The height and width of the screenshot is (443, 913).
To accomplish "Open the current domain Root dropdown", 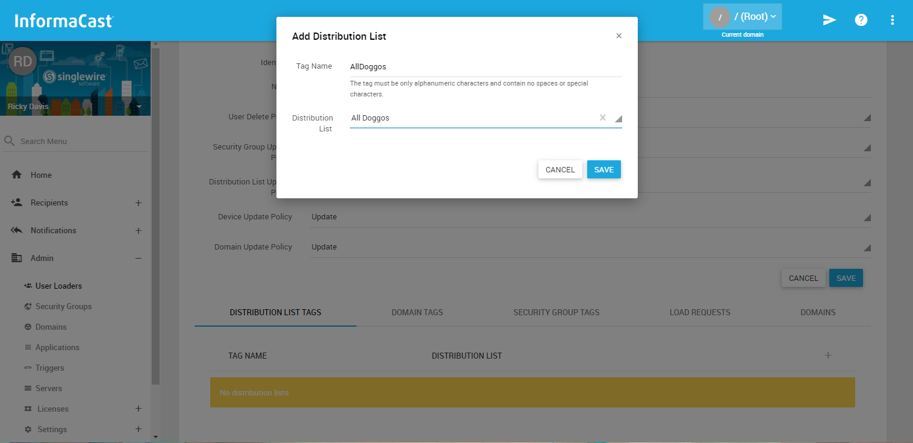I will pos(742,16).
